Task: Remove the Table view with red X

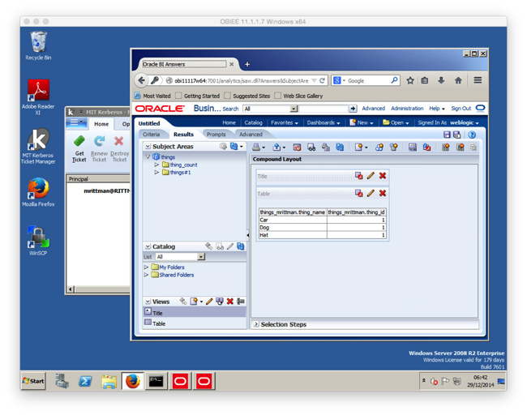Action: (x=383, y=193)
